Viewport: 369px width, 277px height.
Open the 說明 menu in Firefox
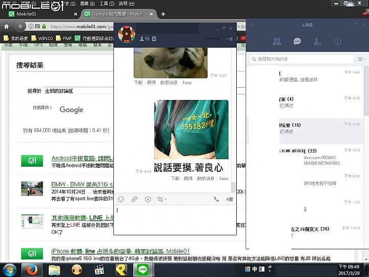(127, 4)
